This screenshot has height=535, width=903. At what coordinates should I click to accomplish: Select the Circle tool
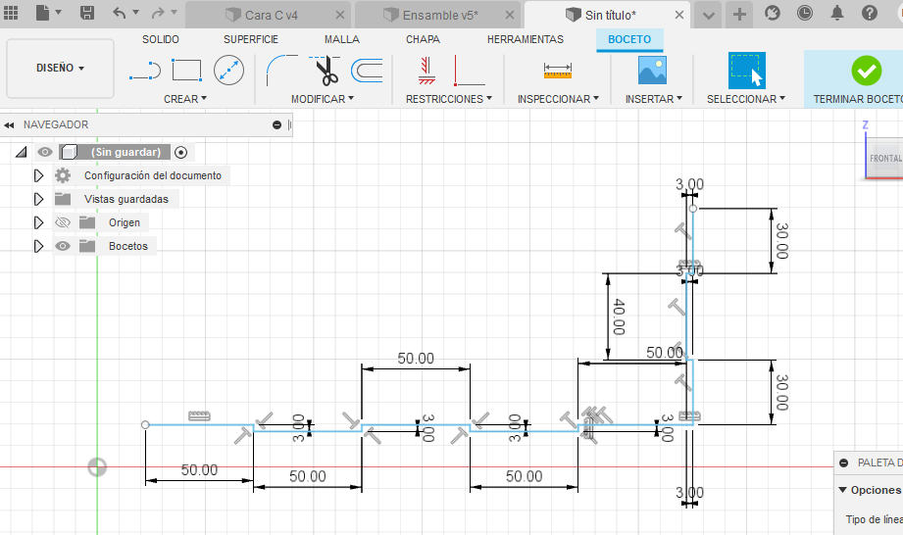click(x=228, y=71)
